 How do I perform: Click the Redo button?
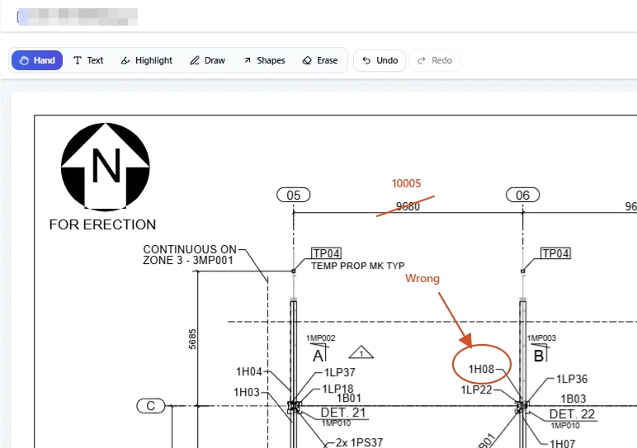(435, 60)
